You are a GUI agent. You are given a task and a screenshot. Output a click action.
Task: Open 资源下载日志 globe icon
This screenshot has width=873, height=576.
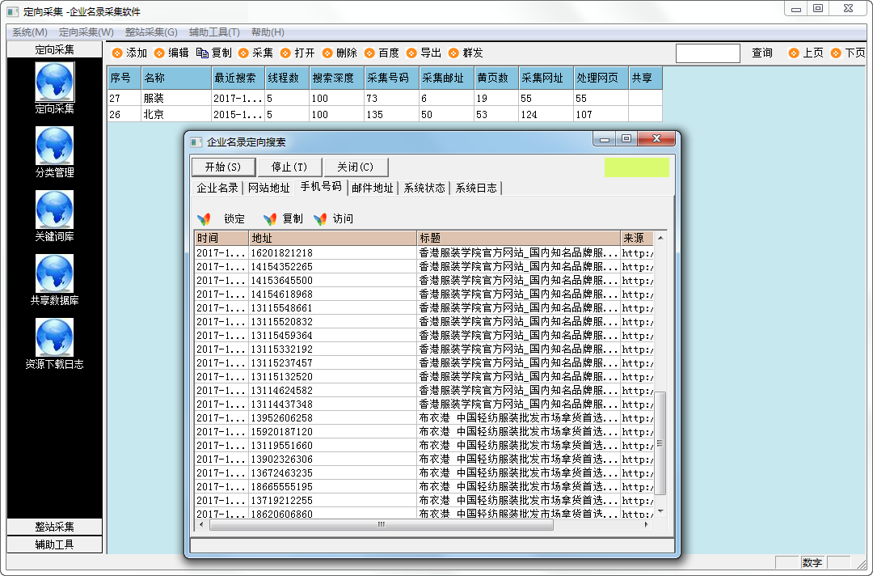click(55, 337)
